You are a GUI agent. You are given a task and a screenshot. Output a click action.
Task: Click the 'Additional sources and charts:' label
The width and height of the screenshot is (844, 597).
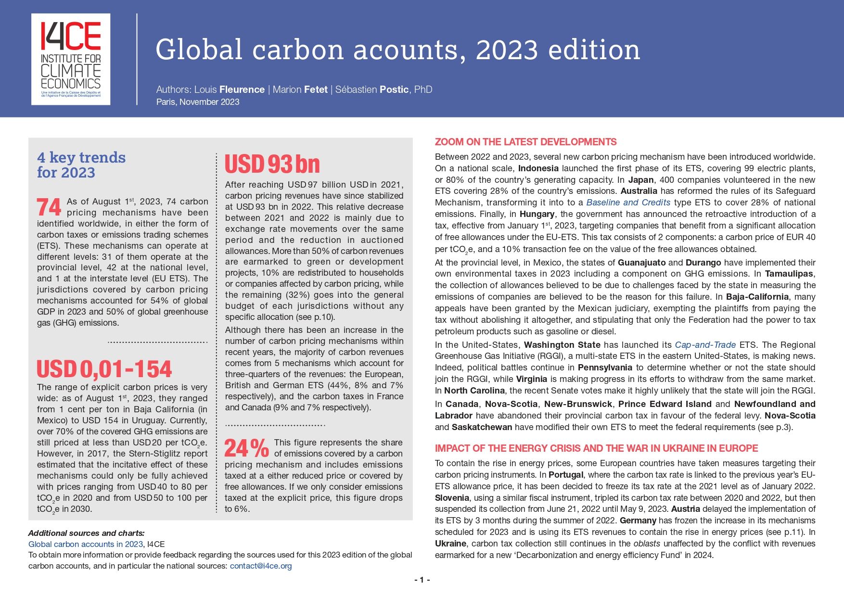tap(86, 533)
